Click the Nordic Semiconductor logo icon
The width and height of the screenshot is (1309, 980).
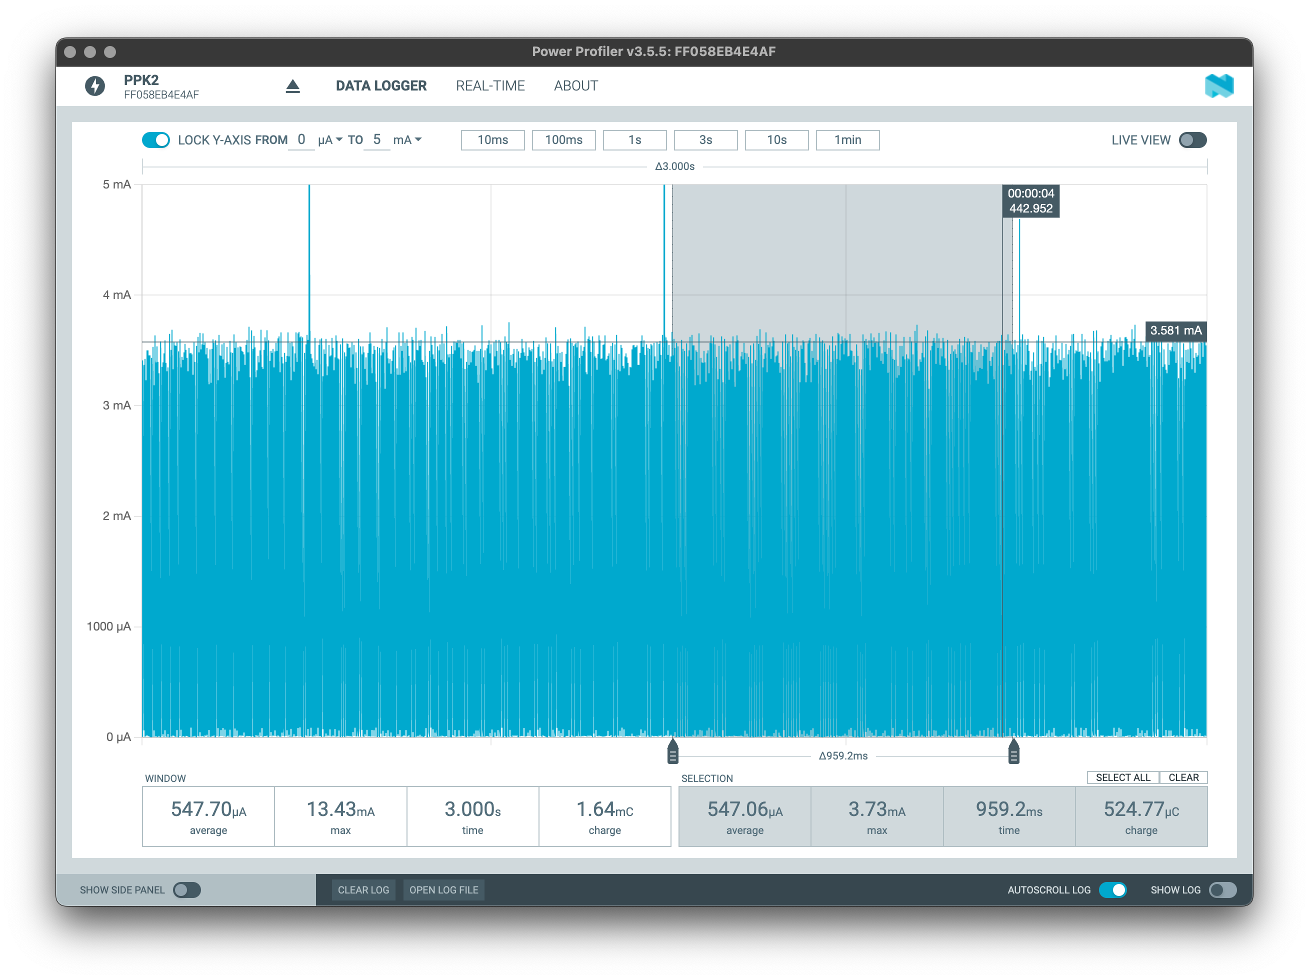1218,86
